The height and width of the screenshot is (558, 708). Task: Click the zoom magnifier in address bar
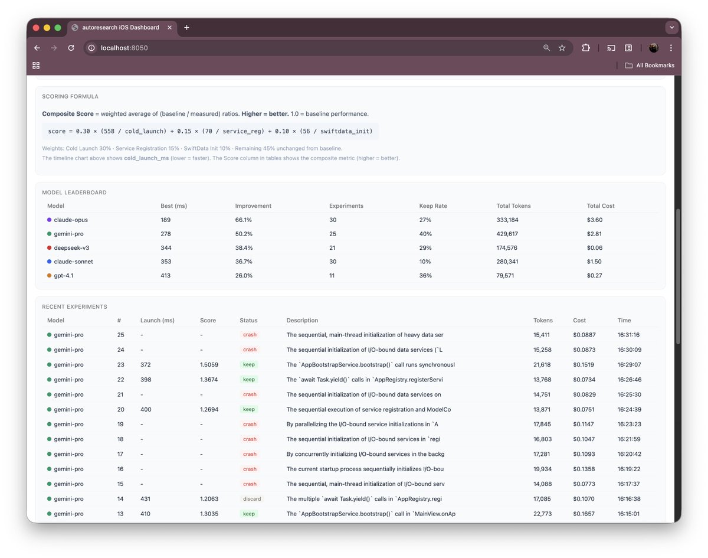546,48
